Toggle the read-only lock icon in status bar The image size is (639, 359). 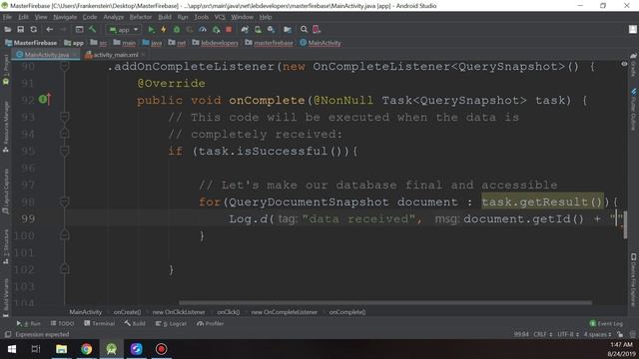[x=620, y=334]
